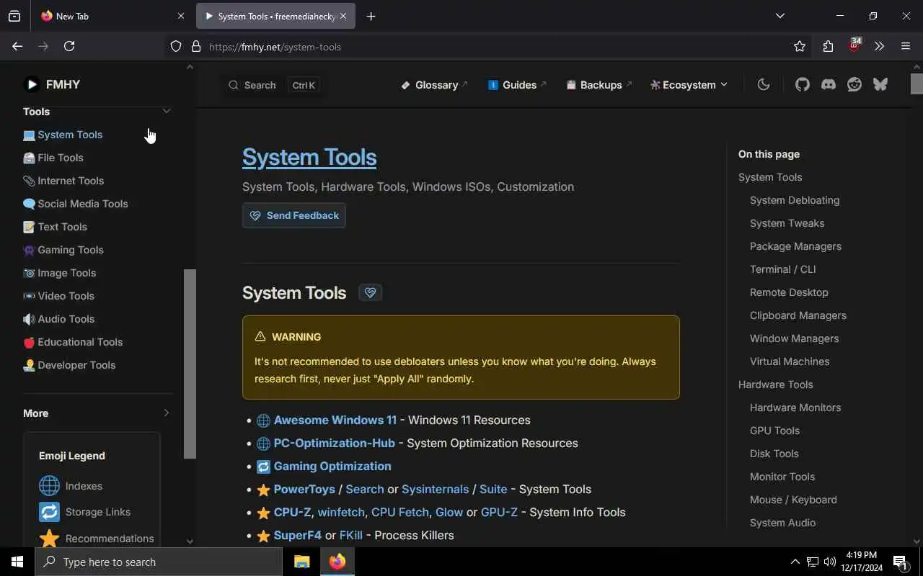Open Firefox View icon
923x576 pixels.
14,16
